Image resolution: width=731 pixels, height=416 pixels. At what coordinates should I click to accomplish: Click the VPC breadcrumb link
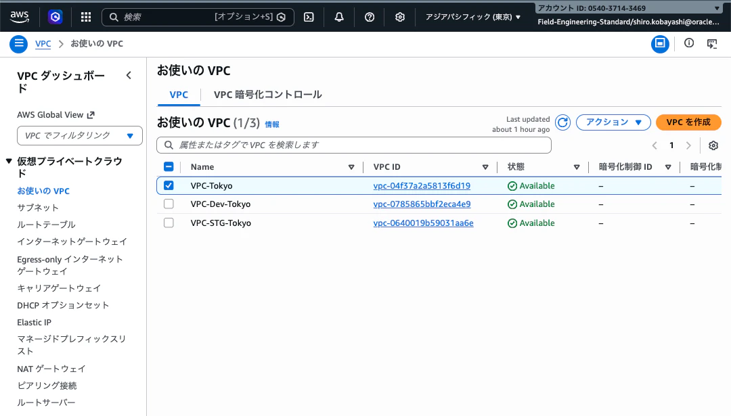tap(43, 44)
